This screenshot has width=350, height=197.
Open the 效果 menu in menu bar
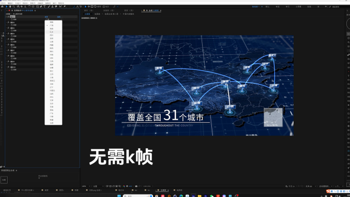pyautogui.click(x=33, y=3)
